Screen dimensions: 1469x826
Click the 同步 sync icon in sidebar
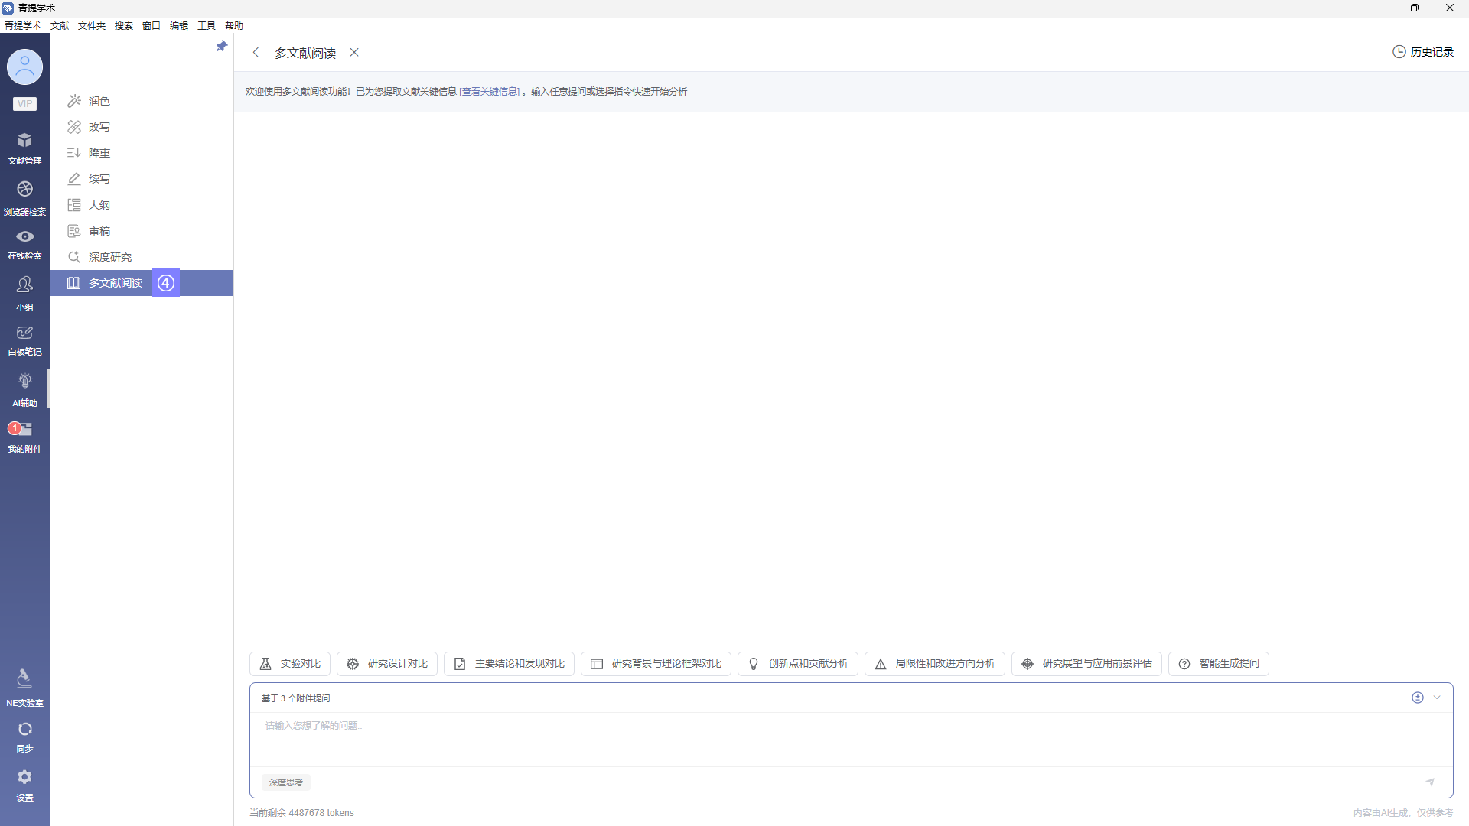pos(24,735)
